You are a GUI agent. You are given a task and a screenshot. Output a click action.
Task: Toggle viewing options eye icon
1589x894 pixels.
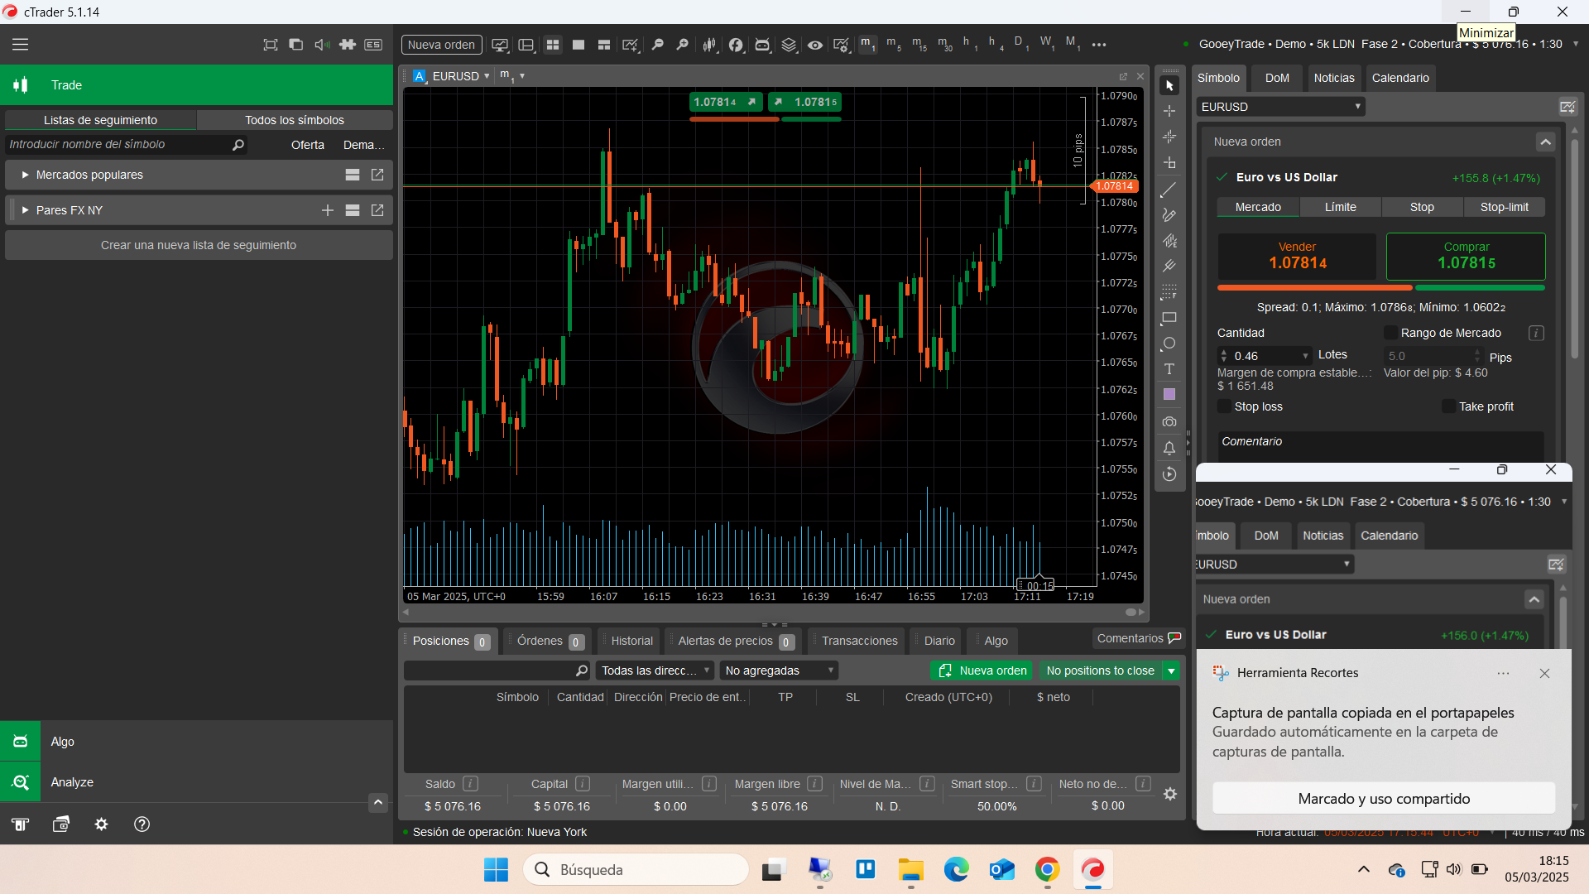pos(815,45)
